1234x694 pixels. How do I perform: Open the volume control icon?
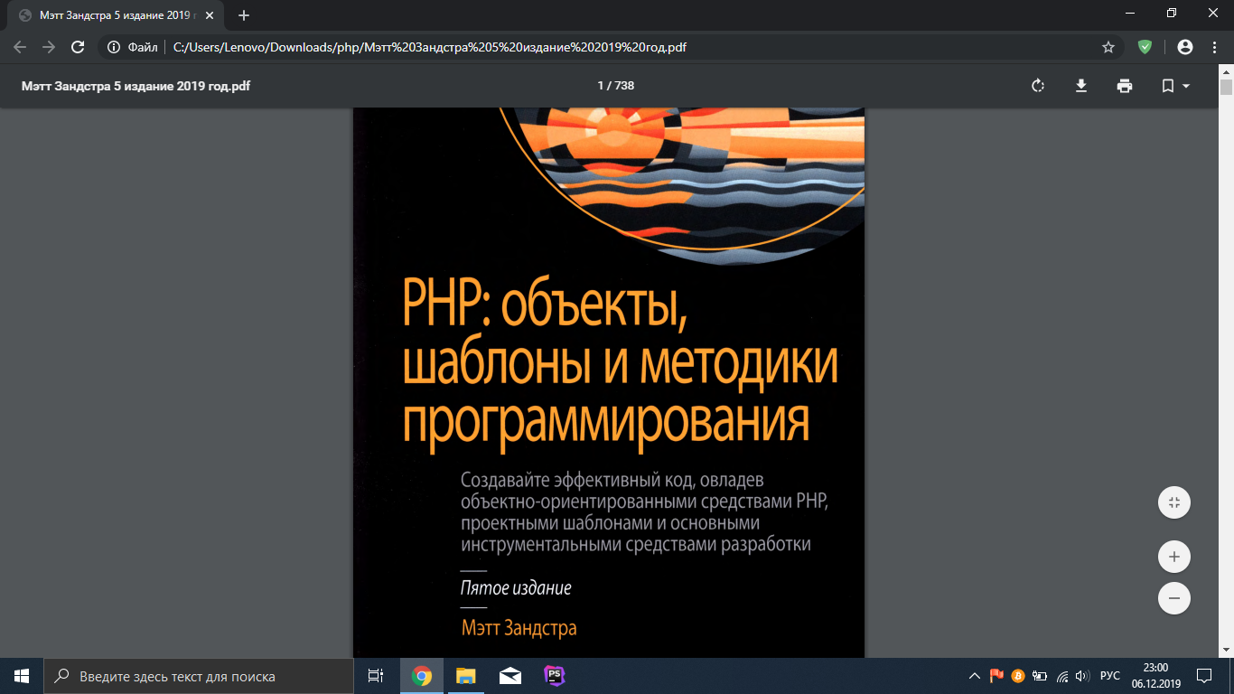click(1082, 676)
